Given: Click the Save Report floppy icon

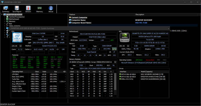Looking at the screenshot, I should tap(17, 9).
